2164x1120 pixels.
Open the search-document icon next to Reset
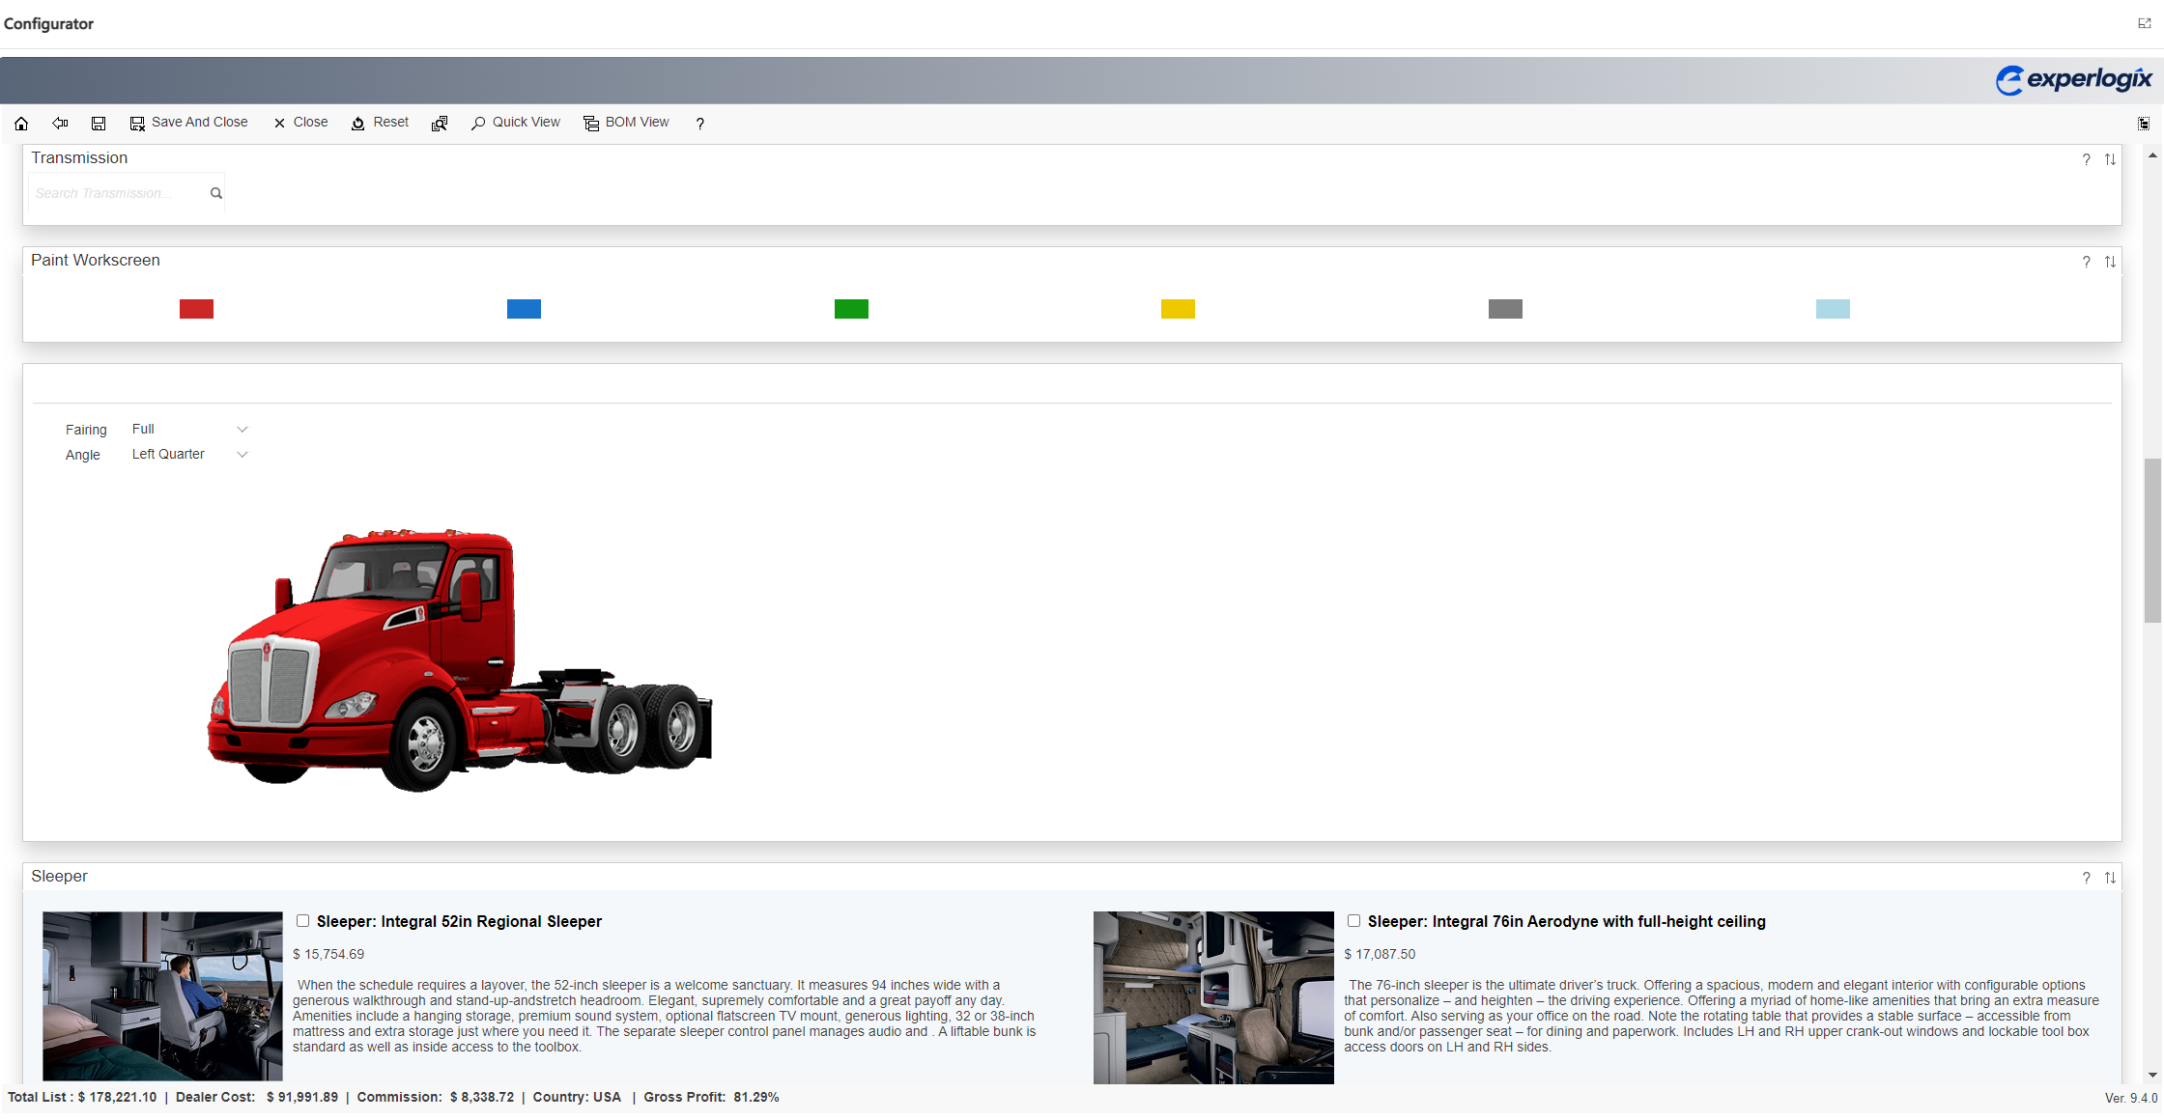click(x=440, y=123)
